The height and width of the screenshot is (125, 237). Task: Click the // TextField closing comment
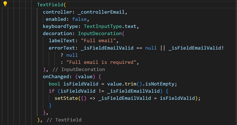(64, 120)
